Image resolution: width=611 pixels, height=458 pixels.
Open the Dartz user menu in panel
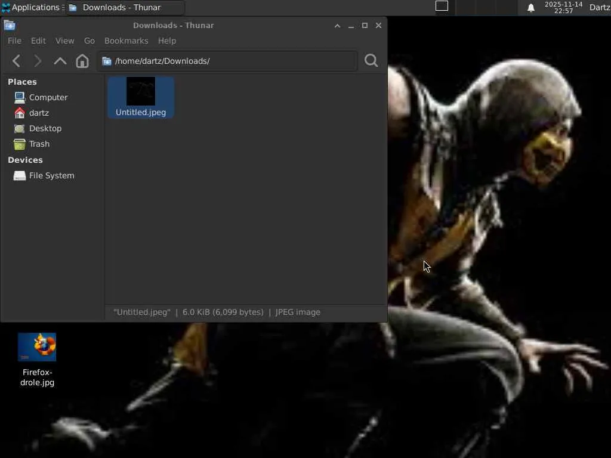pyautogui.click(x=600, y=7)
